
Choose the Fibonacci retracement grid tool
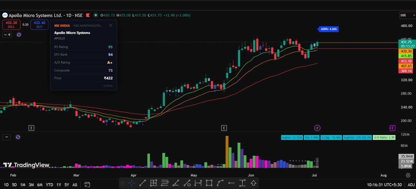[154, 183]
